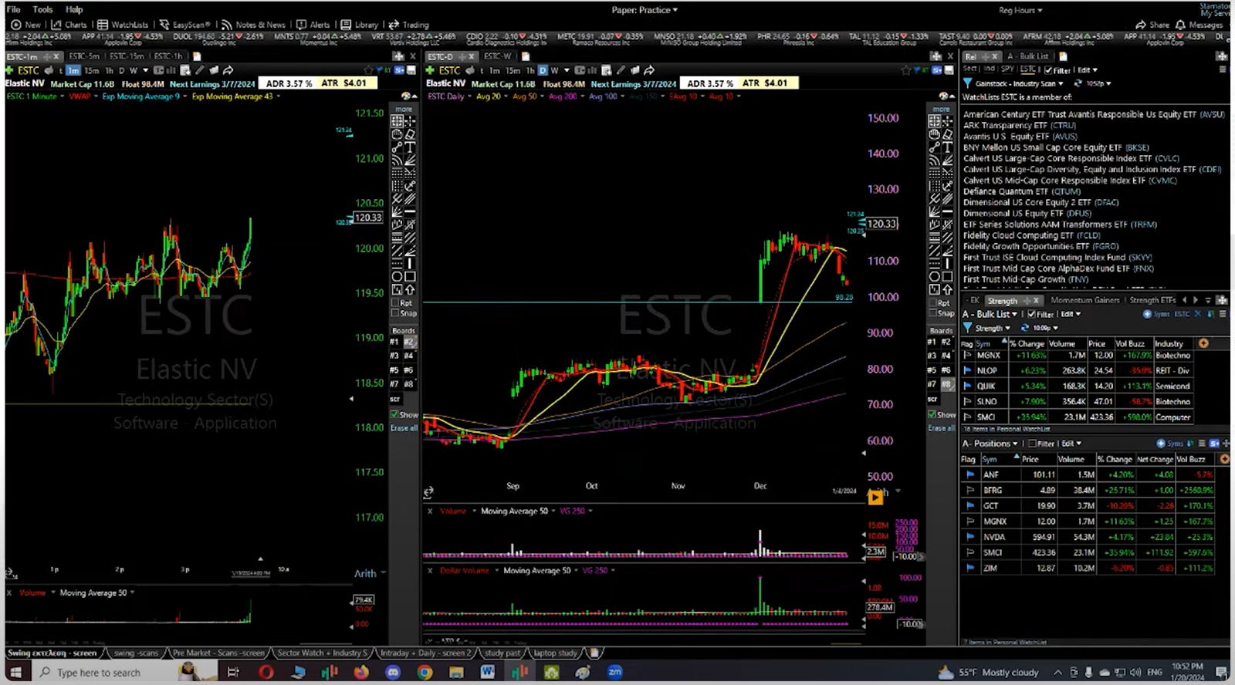Click orange play icon below daily chart
Viewport: 1235px width, 685px height.
(x=875, y=498)
